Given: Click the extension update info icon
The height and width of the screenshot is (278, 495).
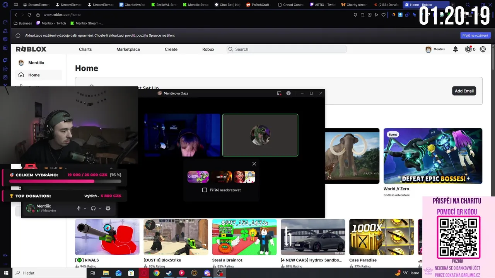Looking at the screenshot, I should click(x=18, y=36).
